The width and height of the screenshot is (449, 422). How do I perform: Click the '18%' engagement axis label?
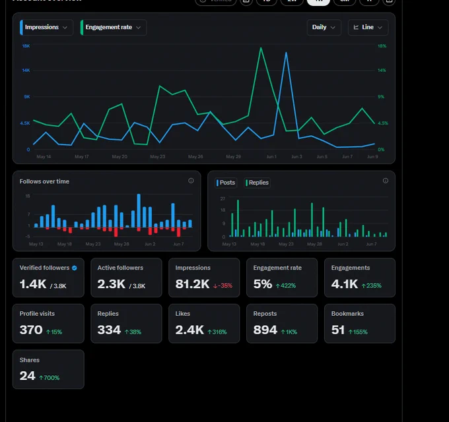point(382,46)
